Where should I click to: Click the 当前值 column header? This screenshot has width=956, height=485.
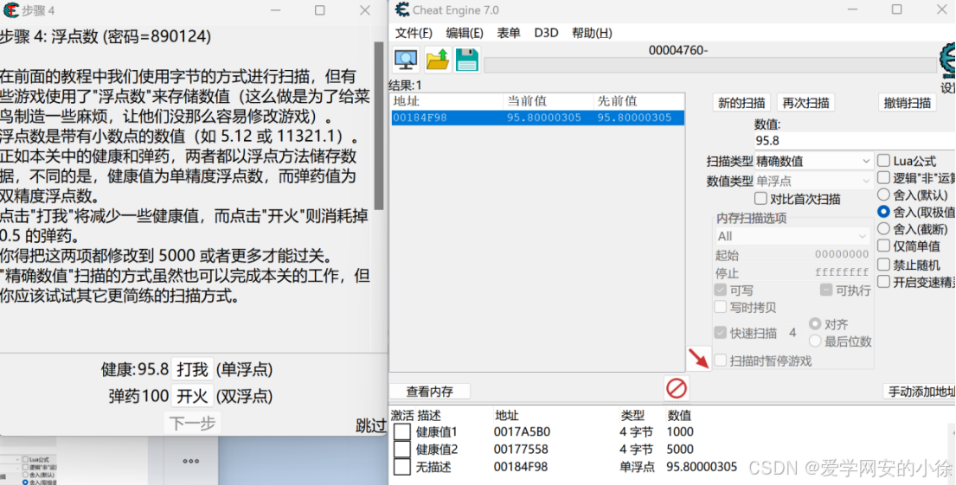point(549,101)
